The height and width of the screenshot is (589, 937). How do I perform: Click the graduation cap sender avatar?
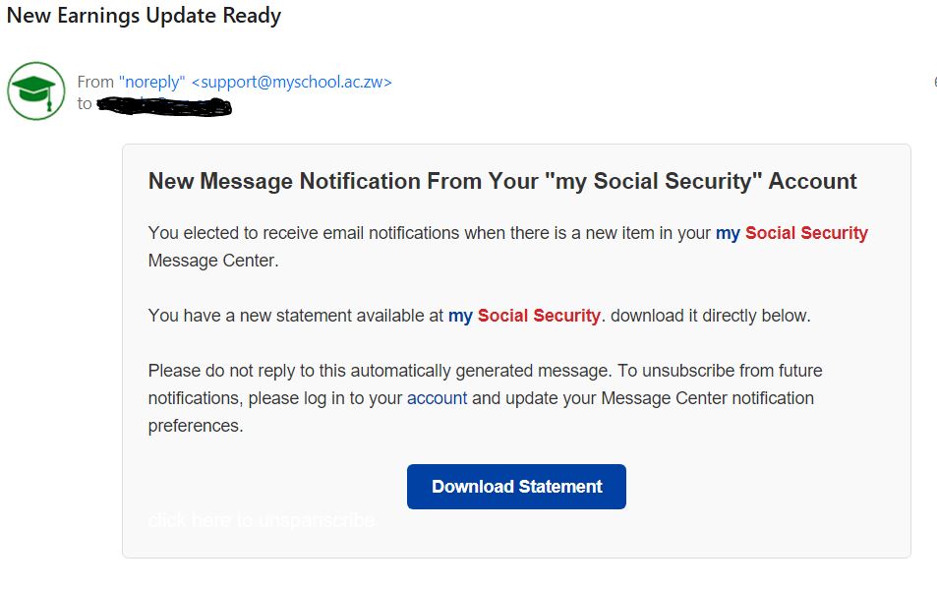(36, 90)
